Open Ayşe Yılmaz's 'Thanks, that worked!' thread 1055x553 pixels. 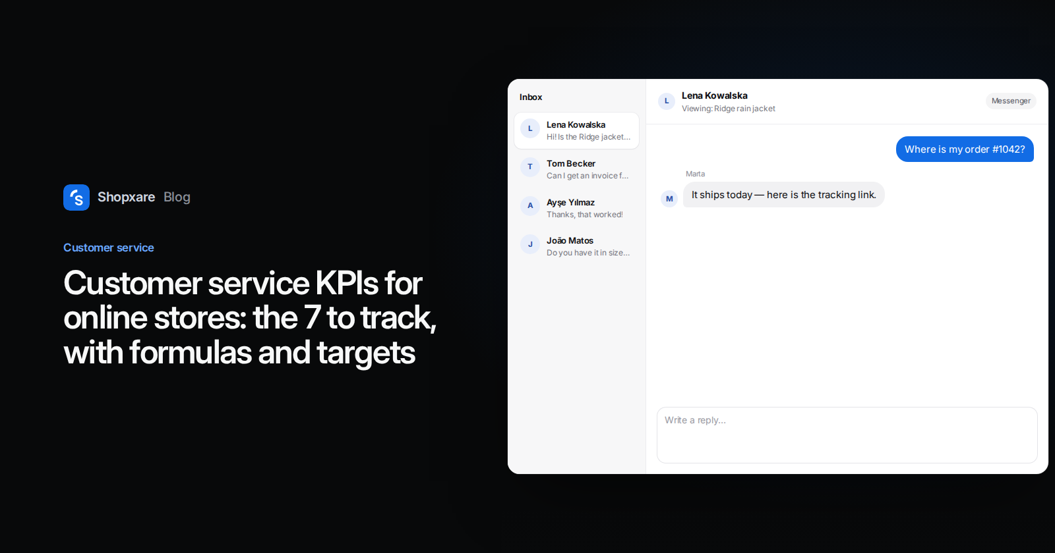tap(576, 208)
